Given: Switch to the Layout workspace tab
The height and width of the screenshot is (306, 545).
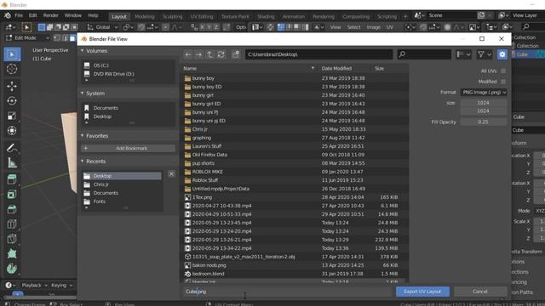Looking at the screenshot, I should point(119,16).
